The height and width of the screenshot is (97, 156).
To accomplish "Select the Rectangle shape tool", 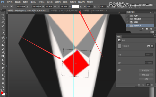I will click(x=3, y=79).
